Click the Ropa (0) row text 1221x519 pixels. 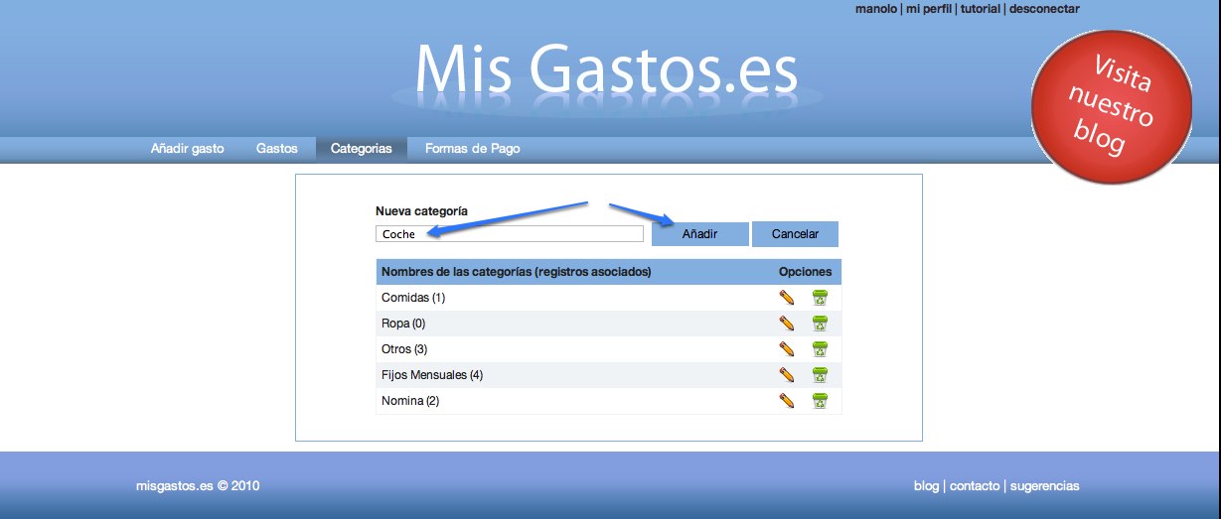403,323
